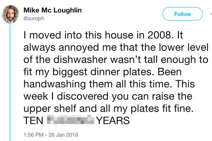Click the word handwashing in the tweet
Screen dimensions: 212x141
pos(54,84)
